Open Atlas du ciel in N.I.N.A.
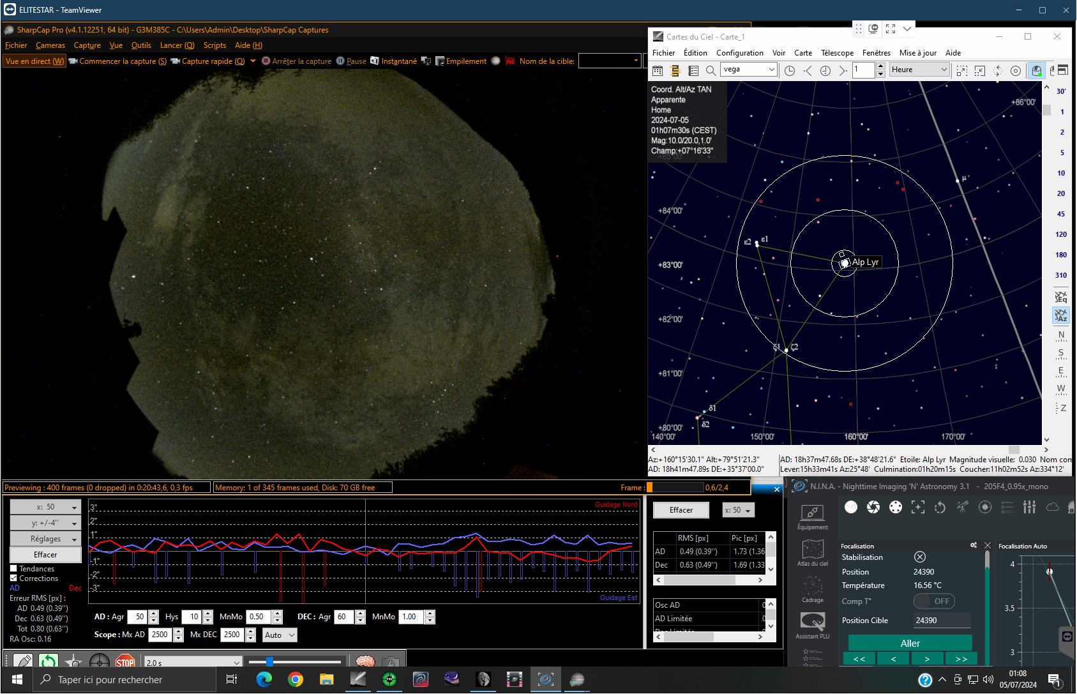 [x=812, y=554]
